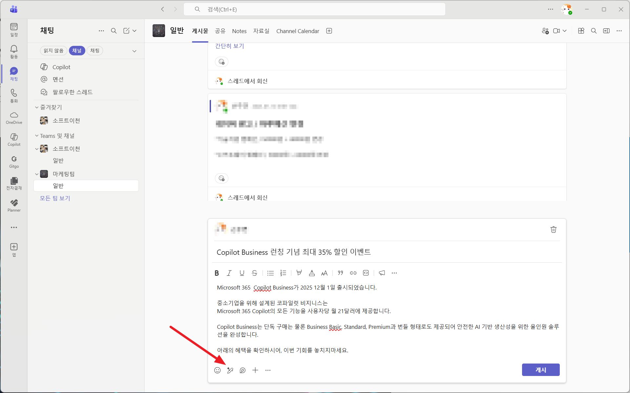Open the Channel Calendar tab
This screenshot has height=393, width=630.
[x=297, y=31]
